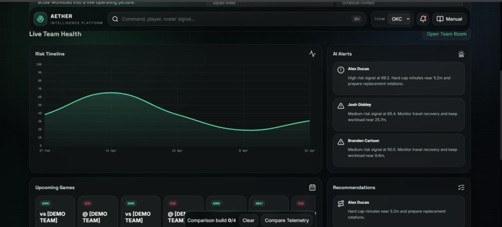Click the route icon beside Alex Ducas recommendation

point(341,203)
